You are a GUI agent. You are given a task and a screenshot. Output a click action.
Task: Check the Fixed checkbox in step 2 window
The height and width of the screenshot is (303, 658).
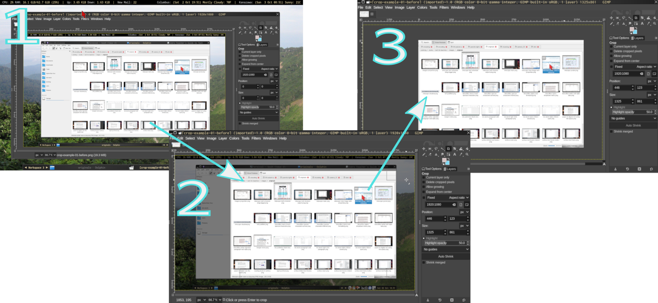click(x=424, y=198)
